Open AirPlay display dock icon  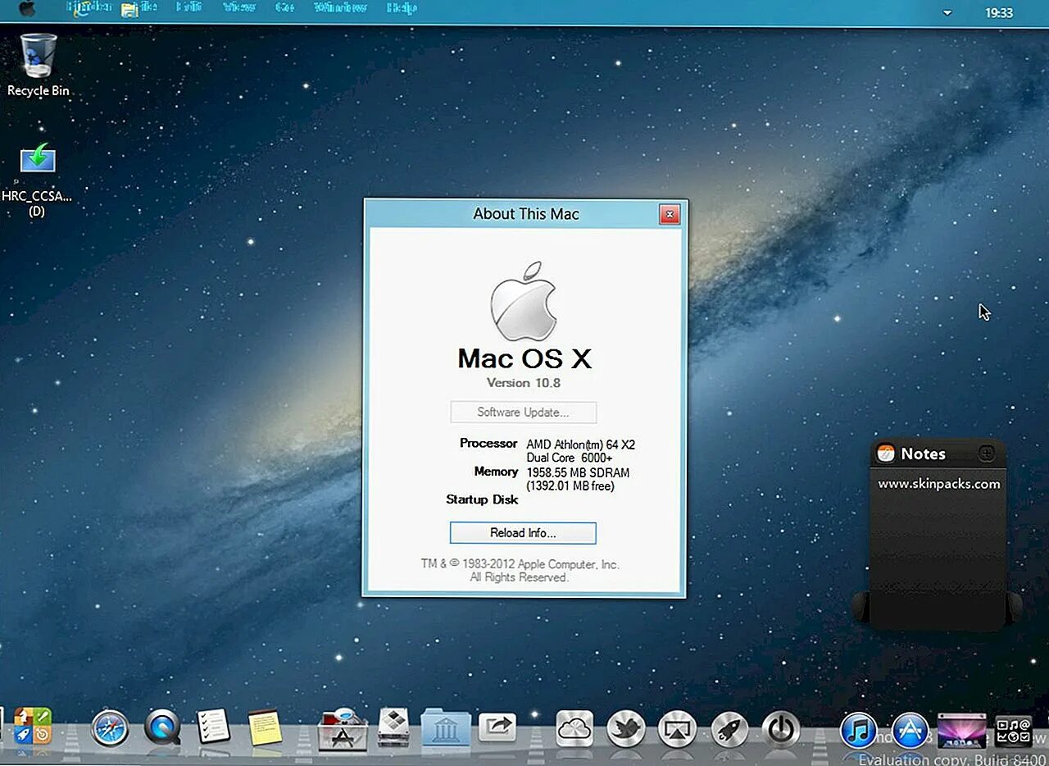click(678, 728)
